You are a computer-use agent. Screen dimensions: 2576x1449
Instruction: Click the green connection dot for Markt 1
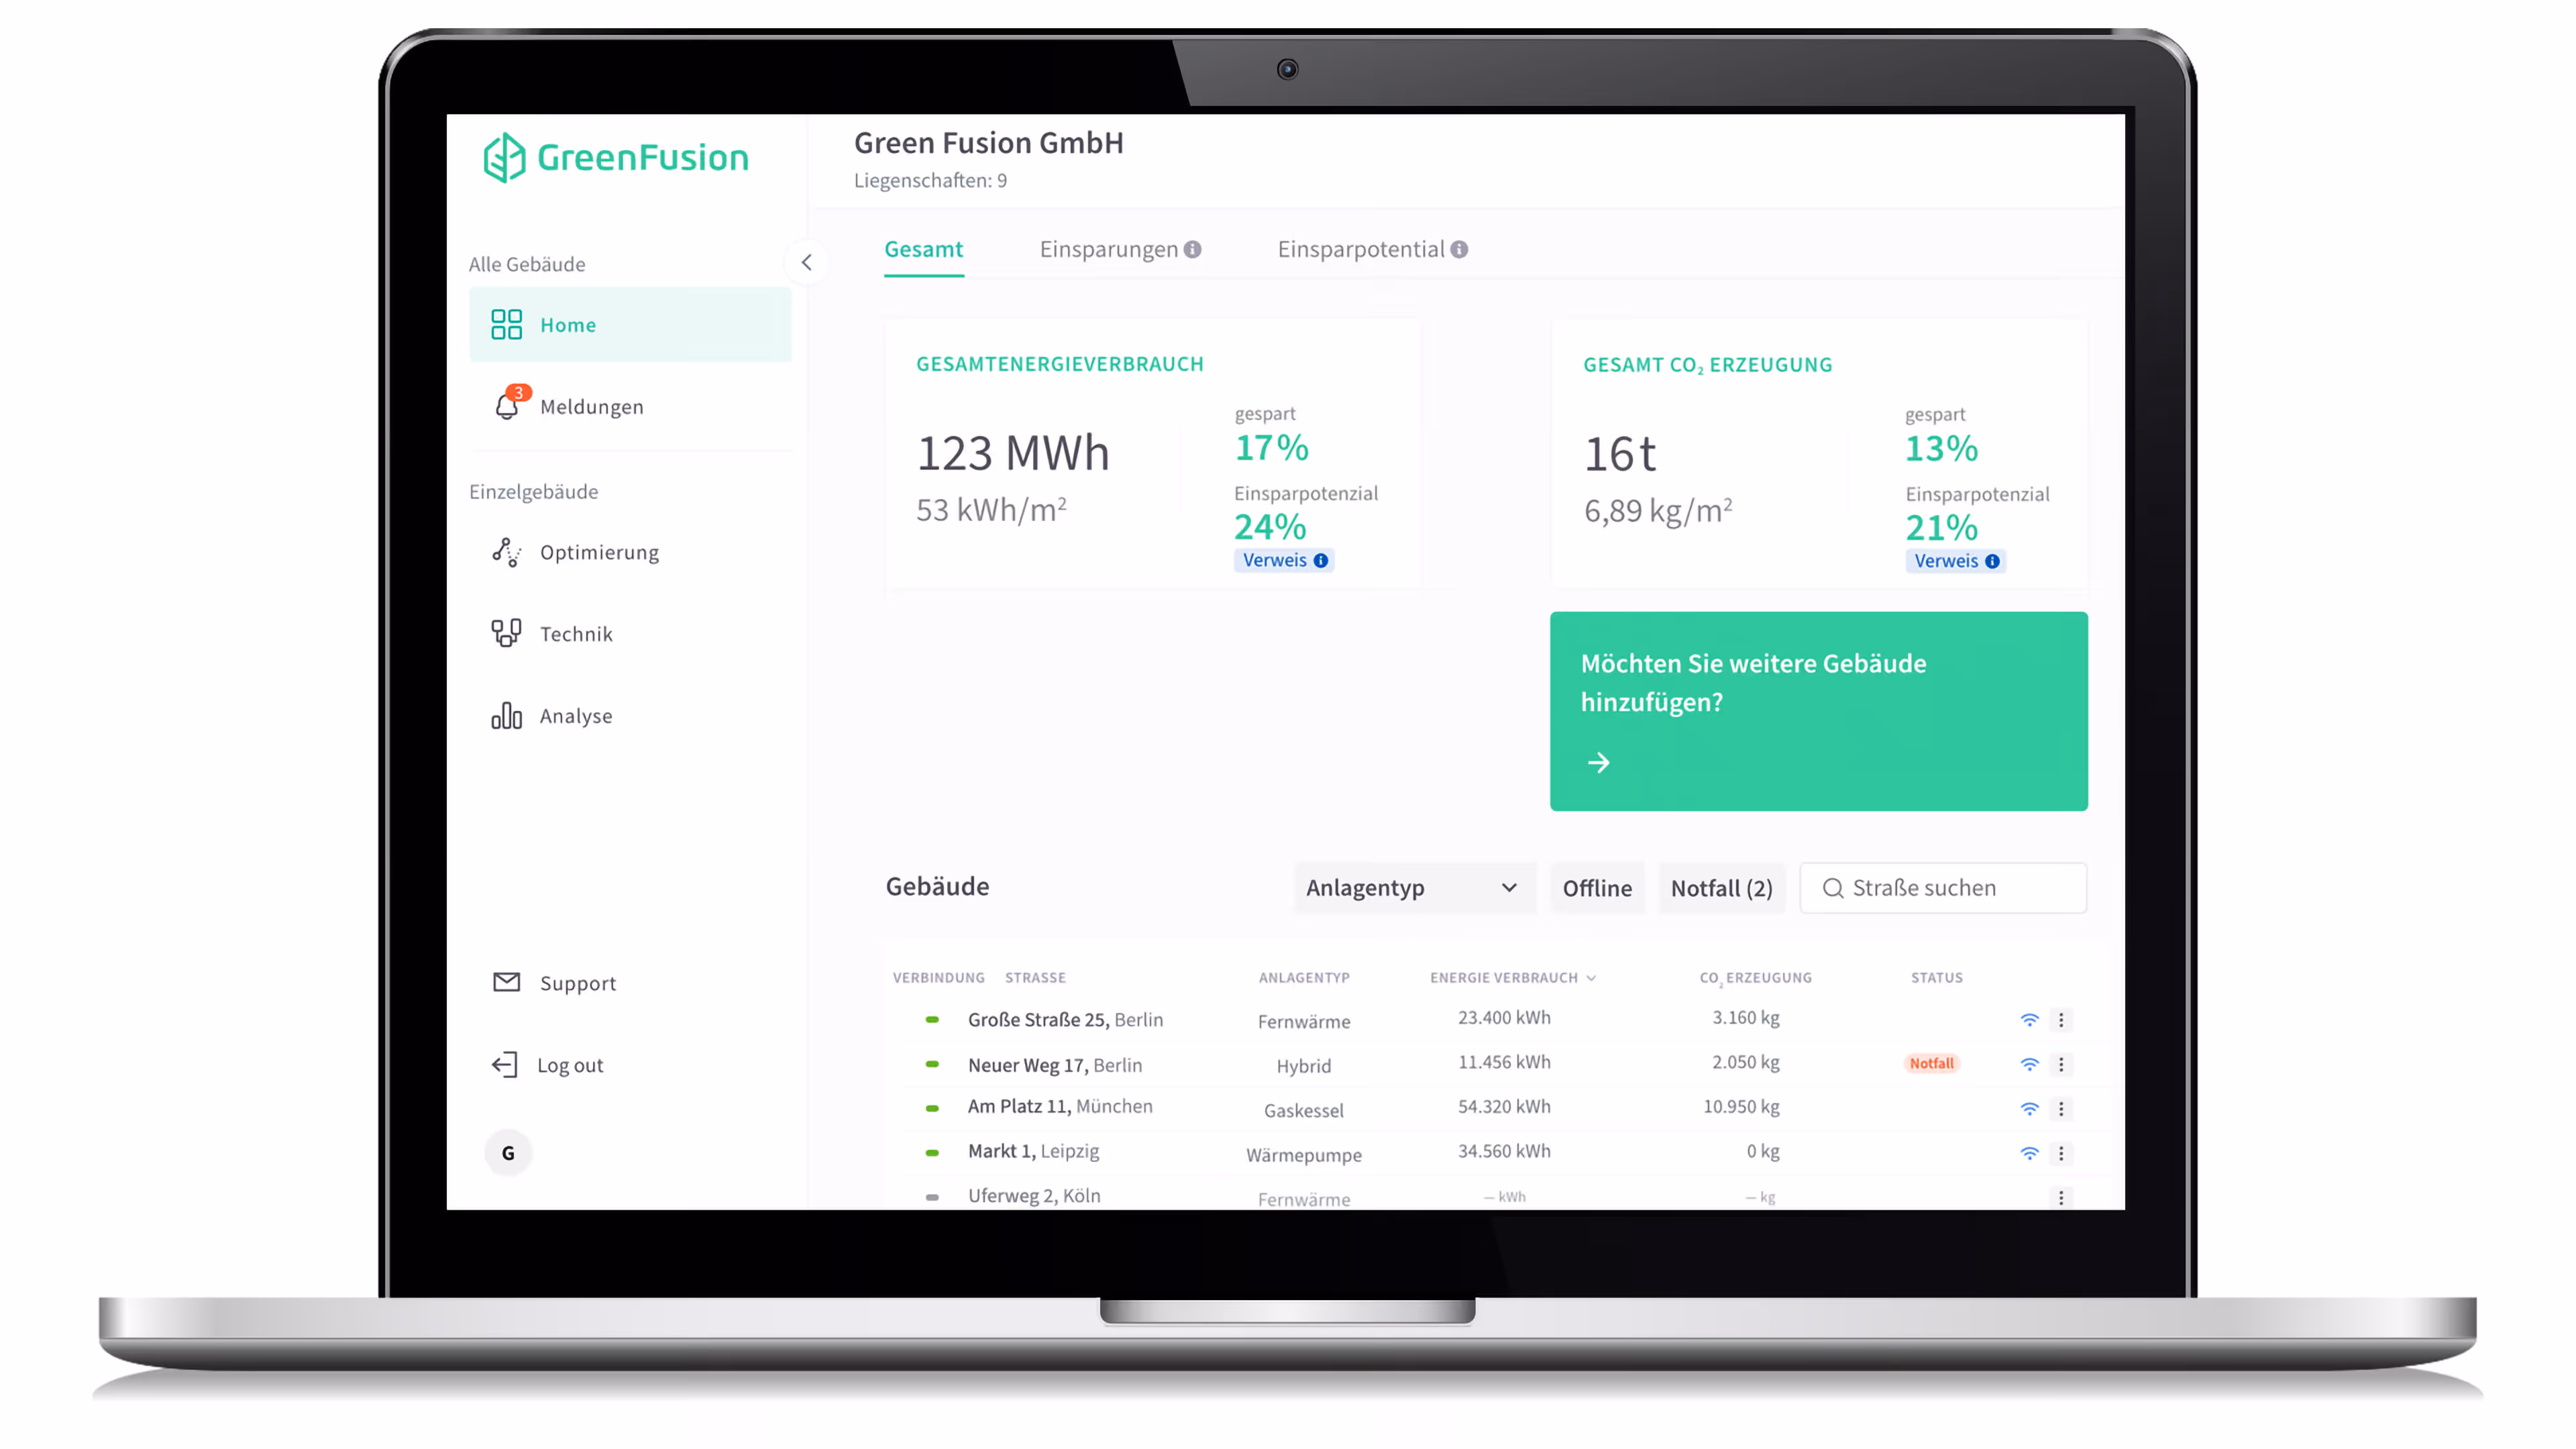(932, 1152)
